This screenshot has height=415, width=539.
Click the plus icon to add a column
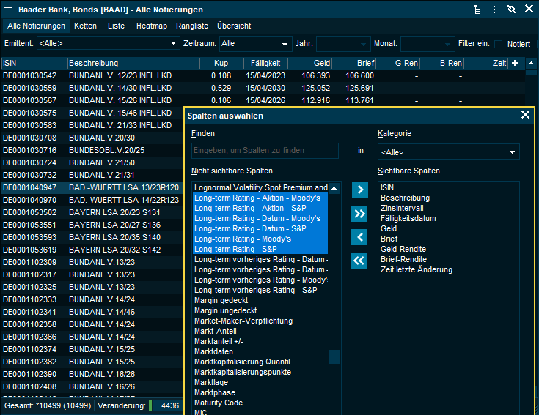(514, 64)
